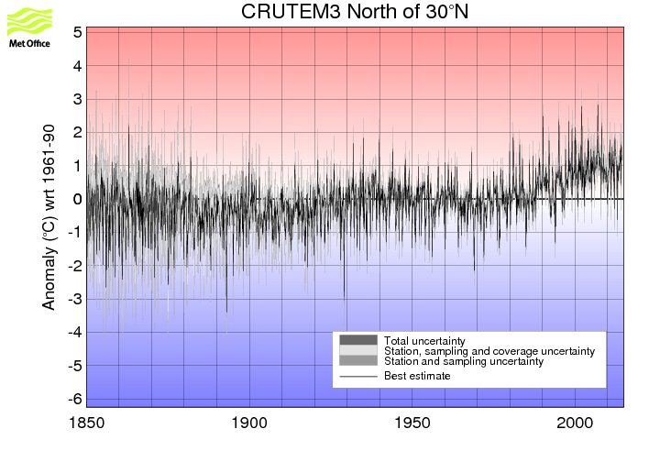This screenshot has height=462, width=649.
Task: Click the 'Met Office' logo text
Action: coord(29,43)
